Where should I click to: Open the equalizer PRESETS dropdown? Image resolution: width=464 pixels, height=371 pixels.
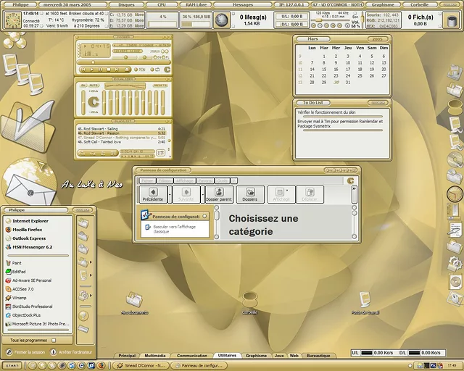point(161,85)
